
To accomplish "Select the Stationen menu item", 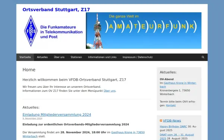I will [x=76, y=57].
